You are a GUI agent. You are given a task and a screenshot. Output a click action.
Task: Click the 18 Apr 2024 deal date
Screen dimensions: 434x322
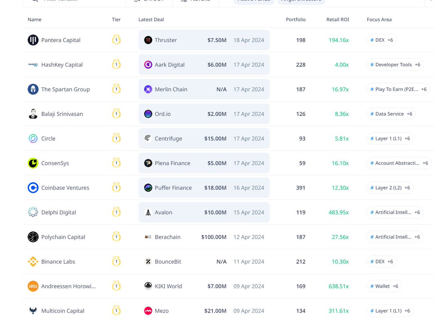pos(249,40)
